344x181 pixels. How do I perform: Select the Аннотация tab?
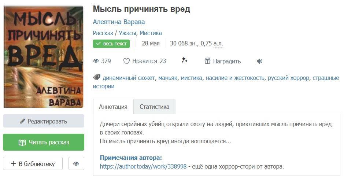coord(113,107)
